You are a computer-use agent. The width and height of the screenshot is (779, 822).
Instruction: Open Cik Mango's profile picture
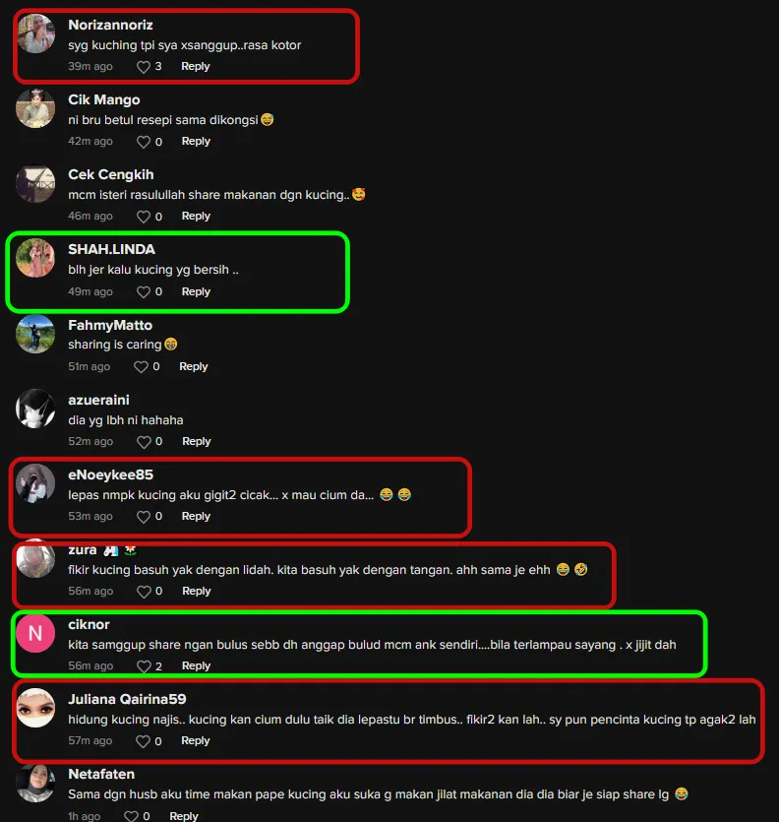(35, 109)
